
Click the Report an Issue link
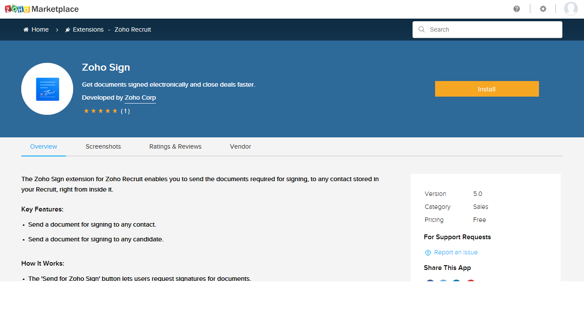(456, 253)
